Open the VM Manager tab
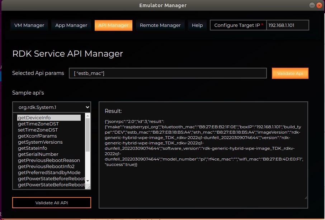The image size is (325, 220). point(29,25)
